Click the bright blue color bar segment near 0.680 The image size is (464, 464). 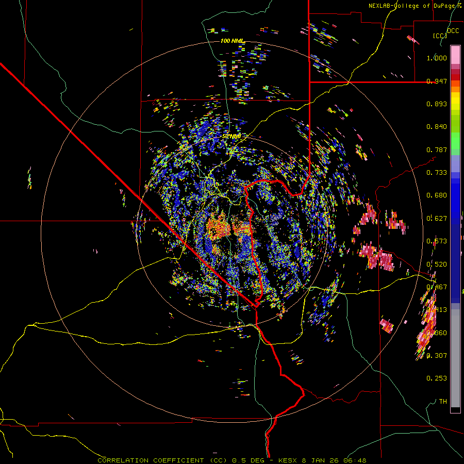[455, 198]
